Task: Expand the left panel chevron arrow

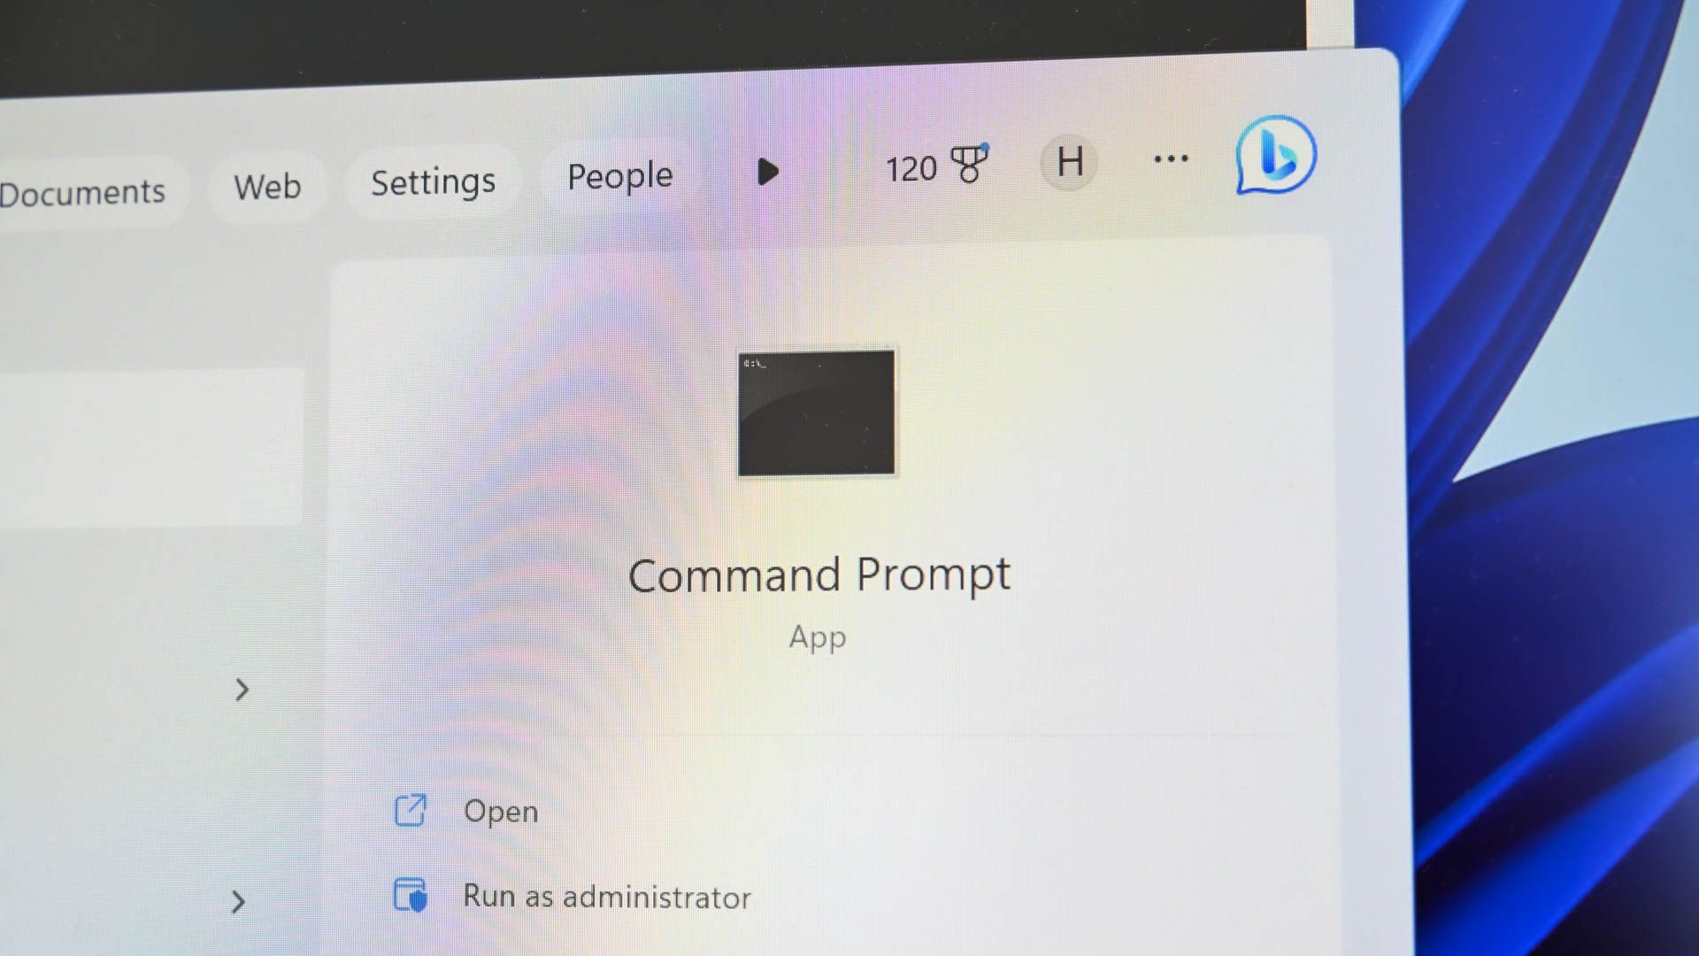Action: (242, 690)
